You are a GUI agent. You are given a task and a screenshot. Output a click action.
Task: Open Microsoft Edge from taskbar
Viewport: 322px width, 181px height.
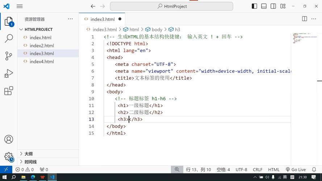click(33, 177)
